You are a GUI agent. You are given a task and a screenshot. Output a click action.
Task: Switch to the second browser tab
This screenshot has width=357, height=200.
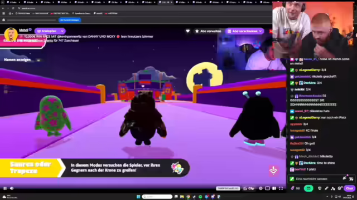[x=30, y=2]
